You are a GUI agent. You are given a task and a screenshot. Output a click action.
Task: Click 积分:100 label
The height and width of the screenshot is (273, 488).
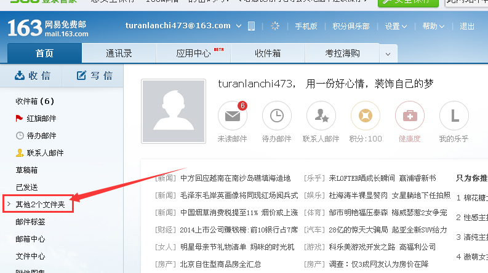[366, 139]
